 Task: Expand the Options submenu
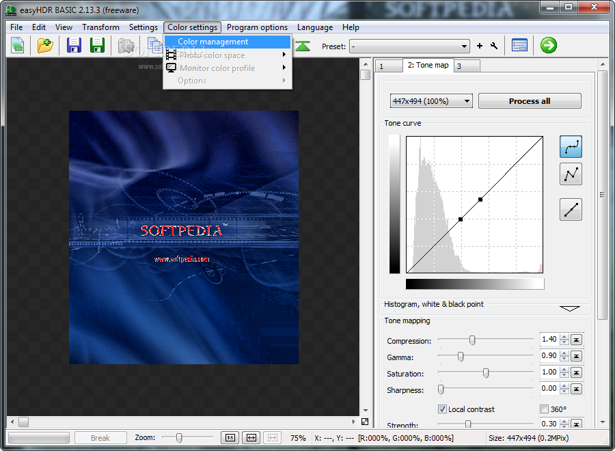coord(228,81)
